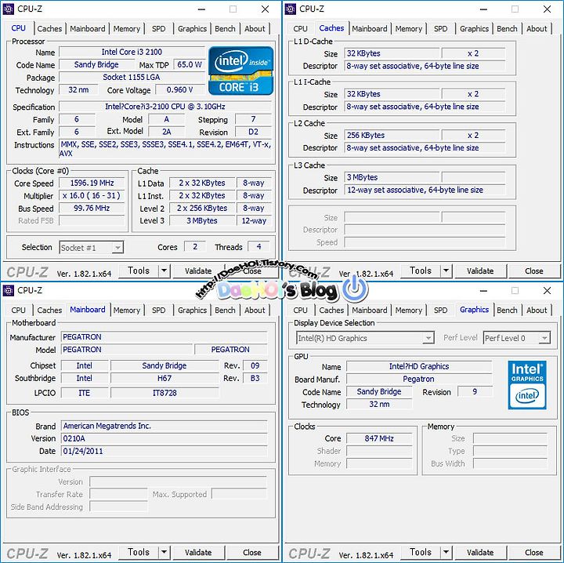
Task: Select Bench tab in the Caches window
Action: pos(507,28)
